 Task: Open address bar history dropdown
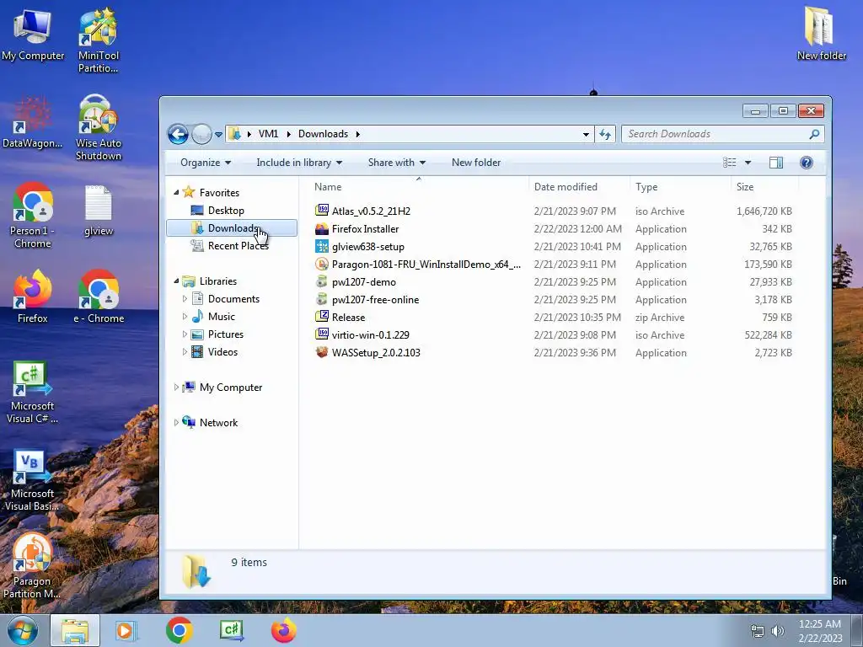586,134
